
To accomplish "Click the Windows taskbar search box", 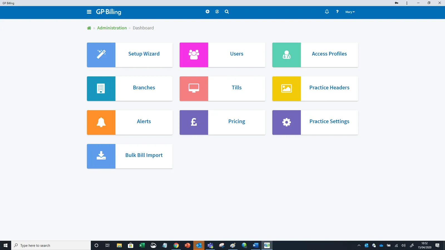I will 51,246.
